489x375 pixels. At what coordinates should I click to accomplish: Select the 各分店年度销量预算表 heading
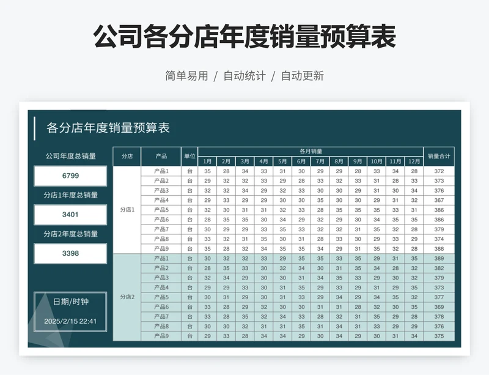point(108,128)
